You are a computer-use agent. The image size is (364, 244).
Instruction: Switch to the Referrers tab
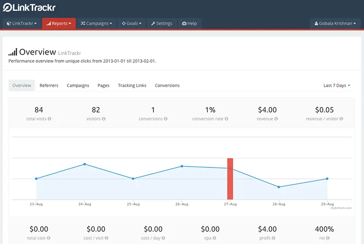coord(49,85)
